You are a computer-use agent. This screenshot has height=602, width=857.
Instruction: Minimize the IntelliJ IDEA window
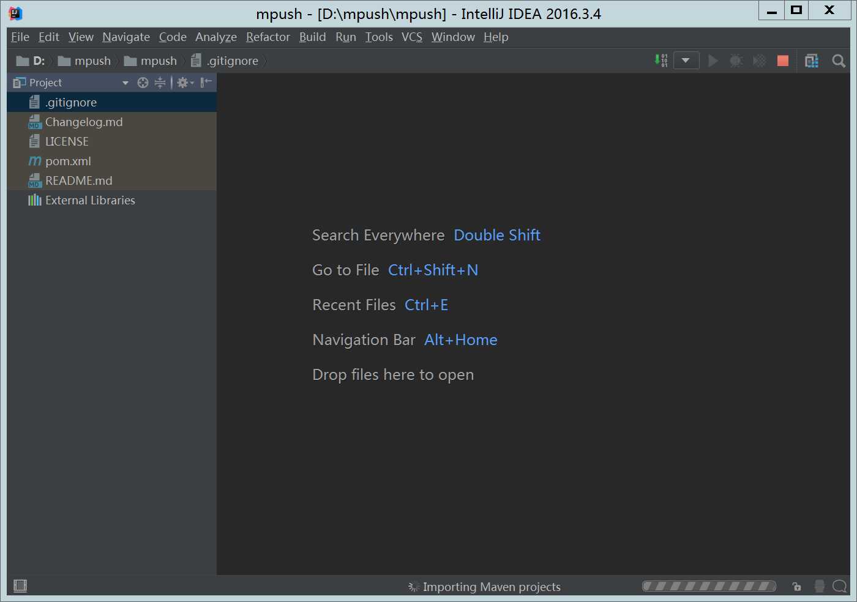point(772,10)
